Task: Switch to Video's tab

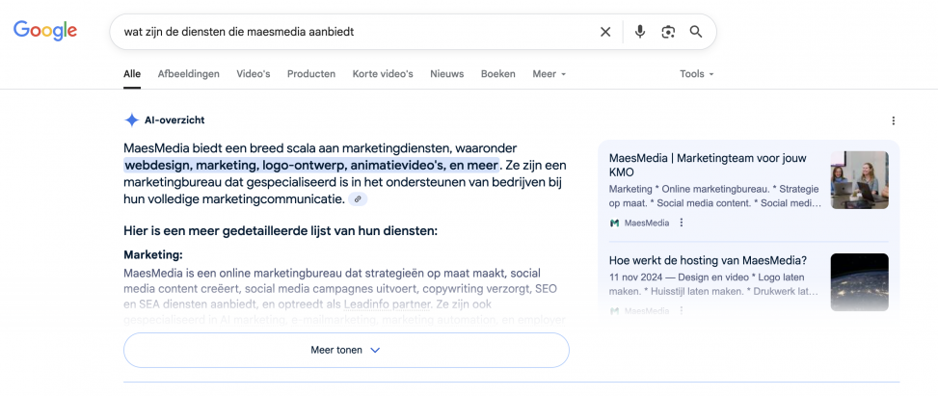Action: pyautogui.click(x=253, y=74)
